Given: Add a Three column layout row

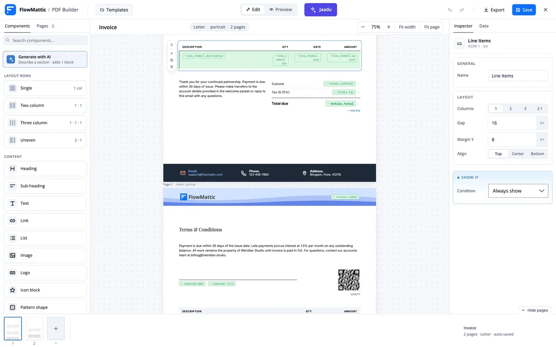Looking at the screenshot, I should (x=45, y=123).
